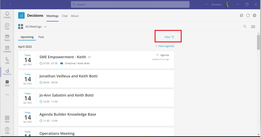This screenshot has width=261, height=137.
Task: Click the Agenda lines icon
Action: 157,55
